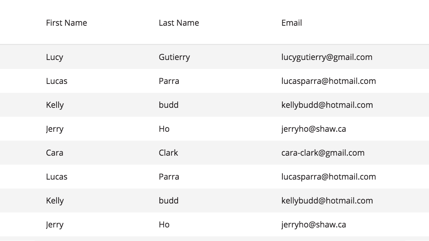Click the first Kelly first name cell
429x241 pixels.
click(x=55, y=105)
